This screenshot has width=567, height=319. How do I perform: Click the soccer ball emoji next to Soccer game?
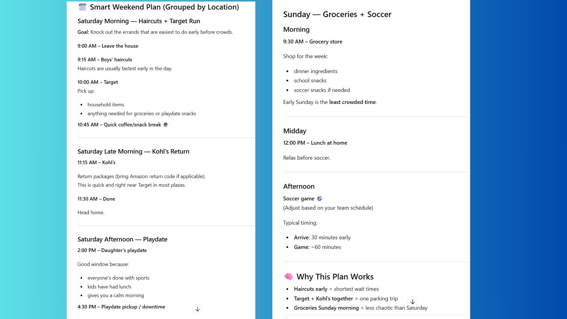click(320, 198)
